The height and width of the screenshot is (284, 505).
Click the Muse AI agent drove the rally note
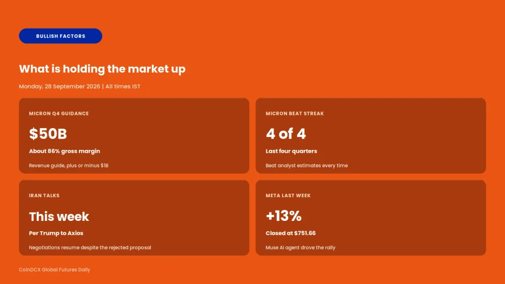click(300, 248)
